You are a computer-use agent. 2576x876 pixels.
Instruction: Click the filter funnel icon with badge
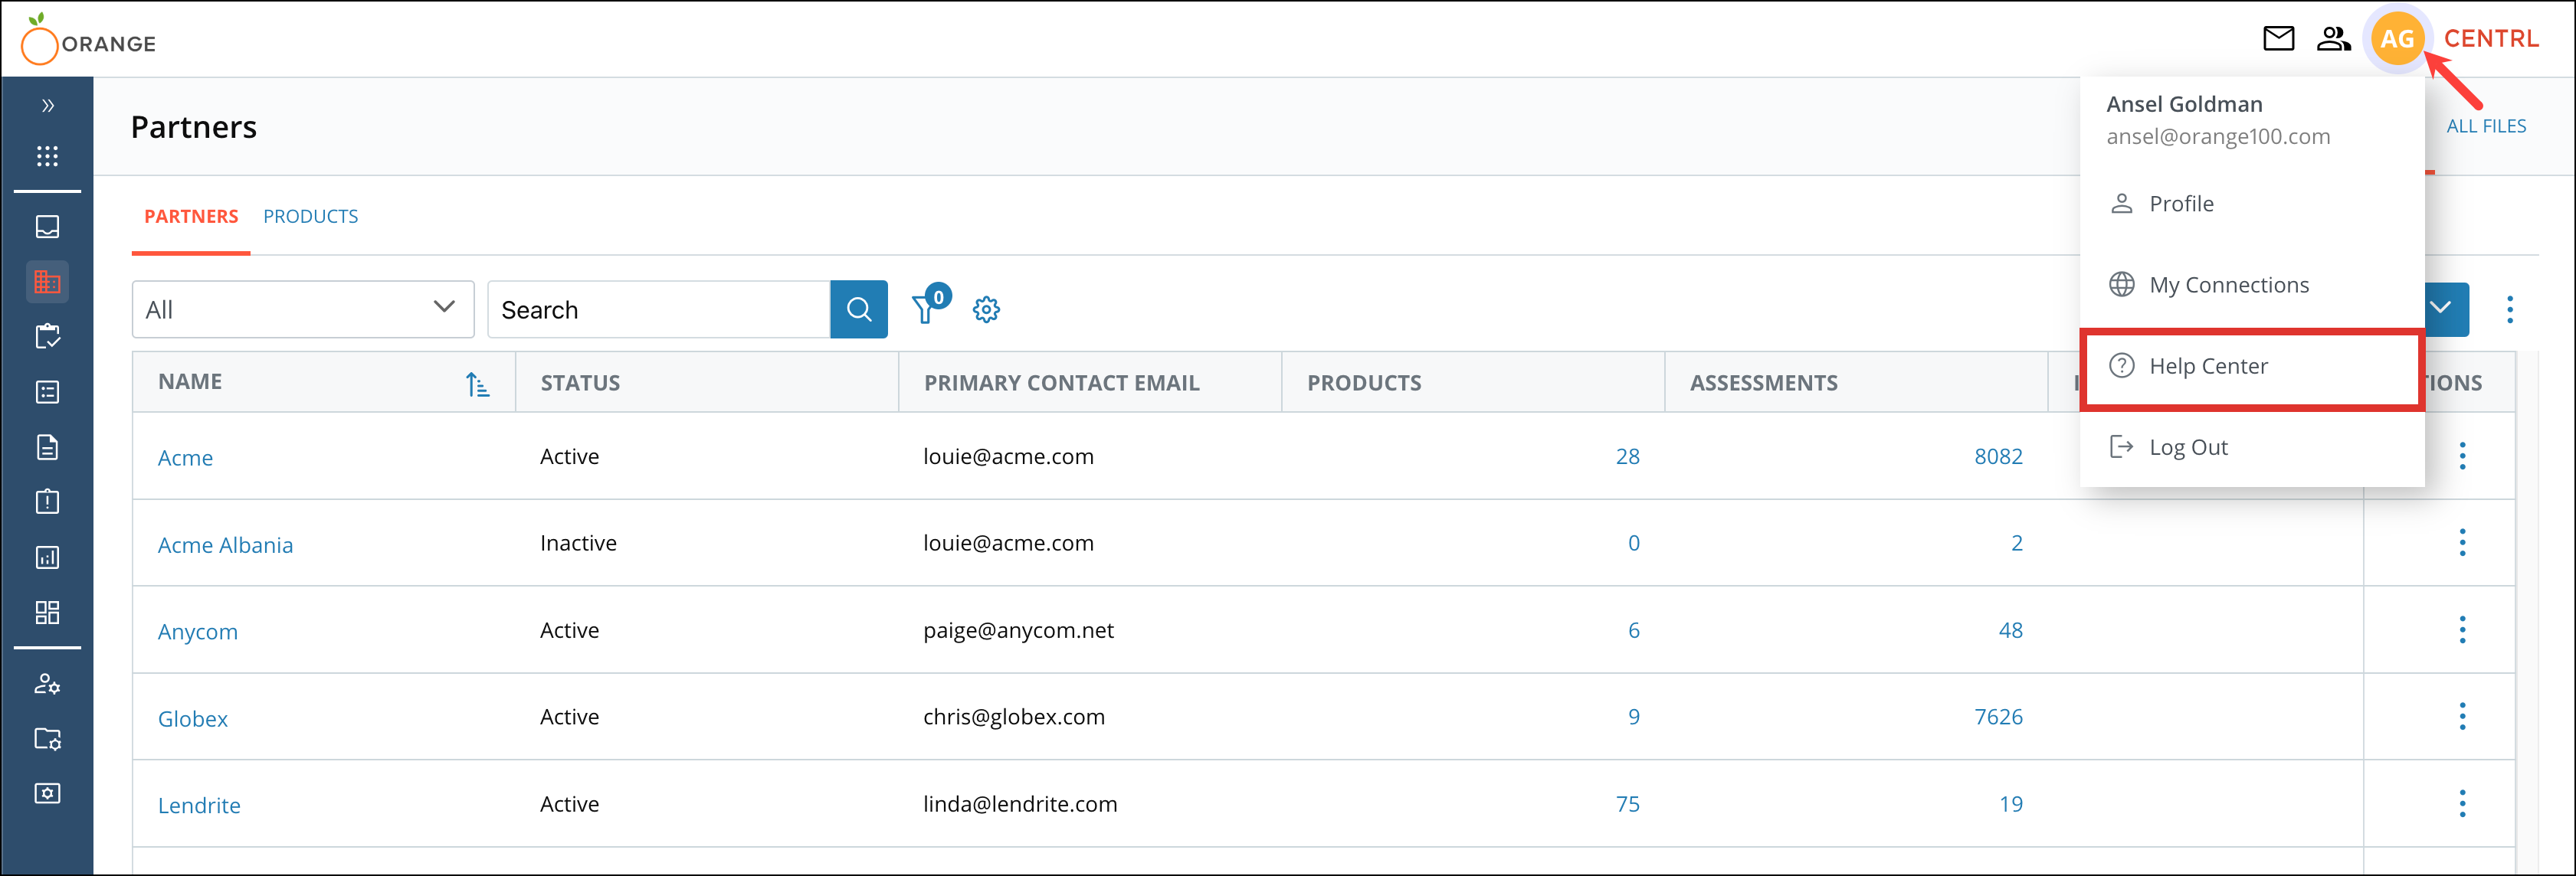pos(926,309)
